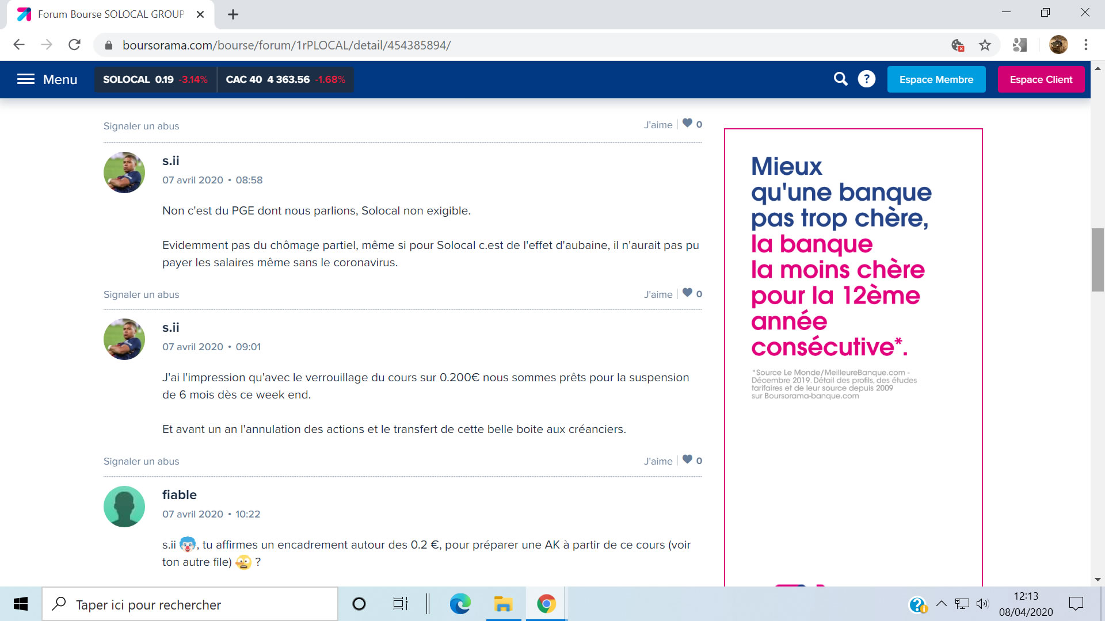Screen dimensions: 1105x621
Task: Like the 09:01 s.ii post heart
Action: pyautogui.click(x=687, y=459)
